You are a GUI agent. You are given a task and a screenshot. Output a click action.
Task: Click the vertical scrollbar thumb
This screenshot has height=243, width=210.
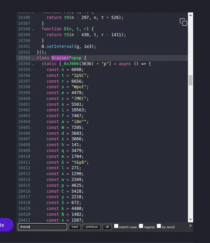tap(190, 80)
